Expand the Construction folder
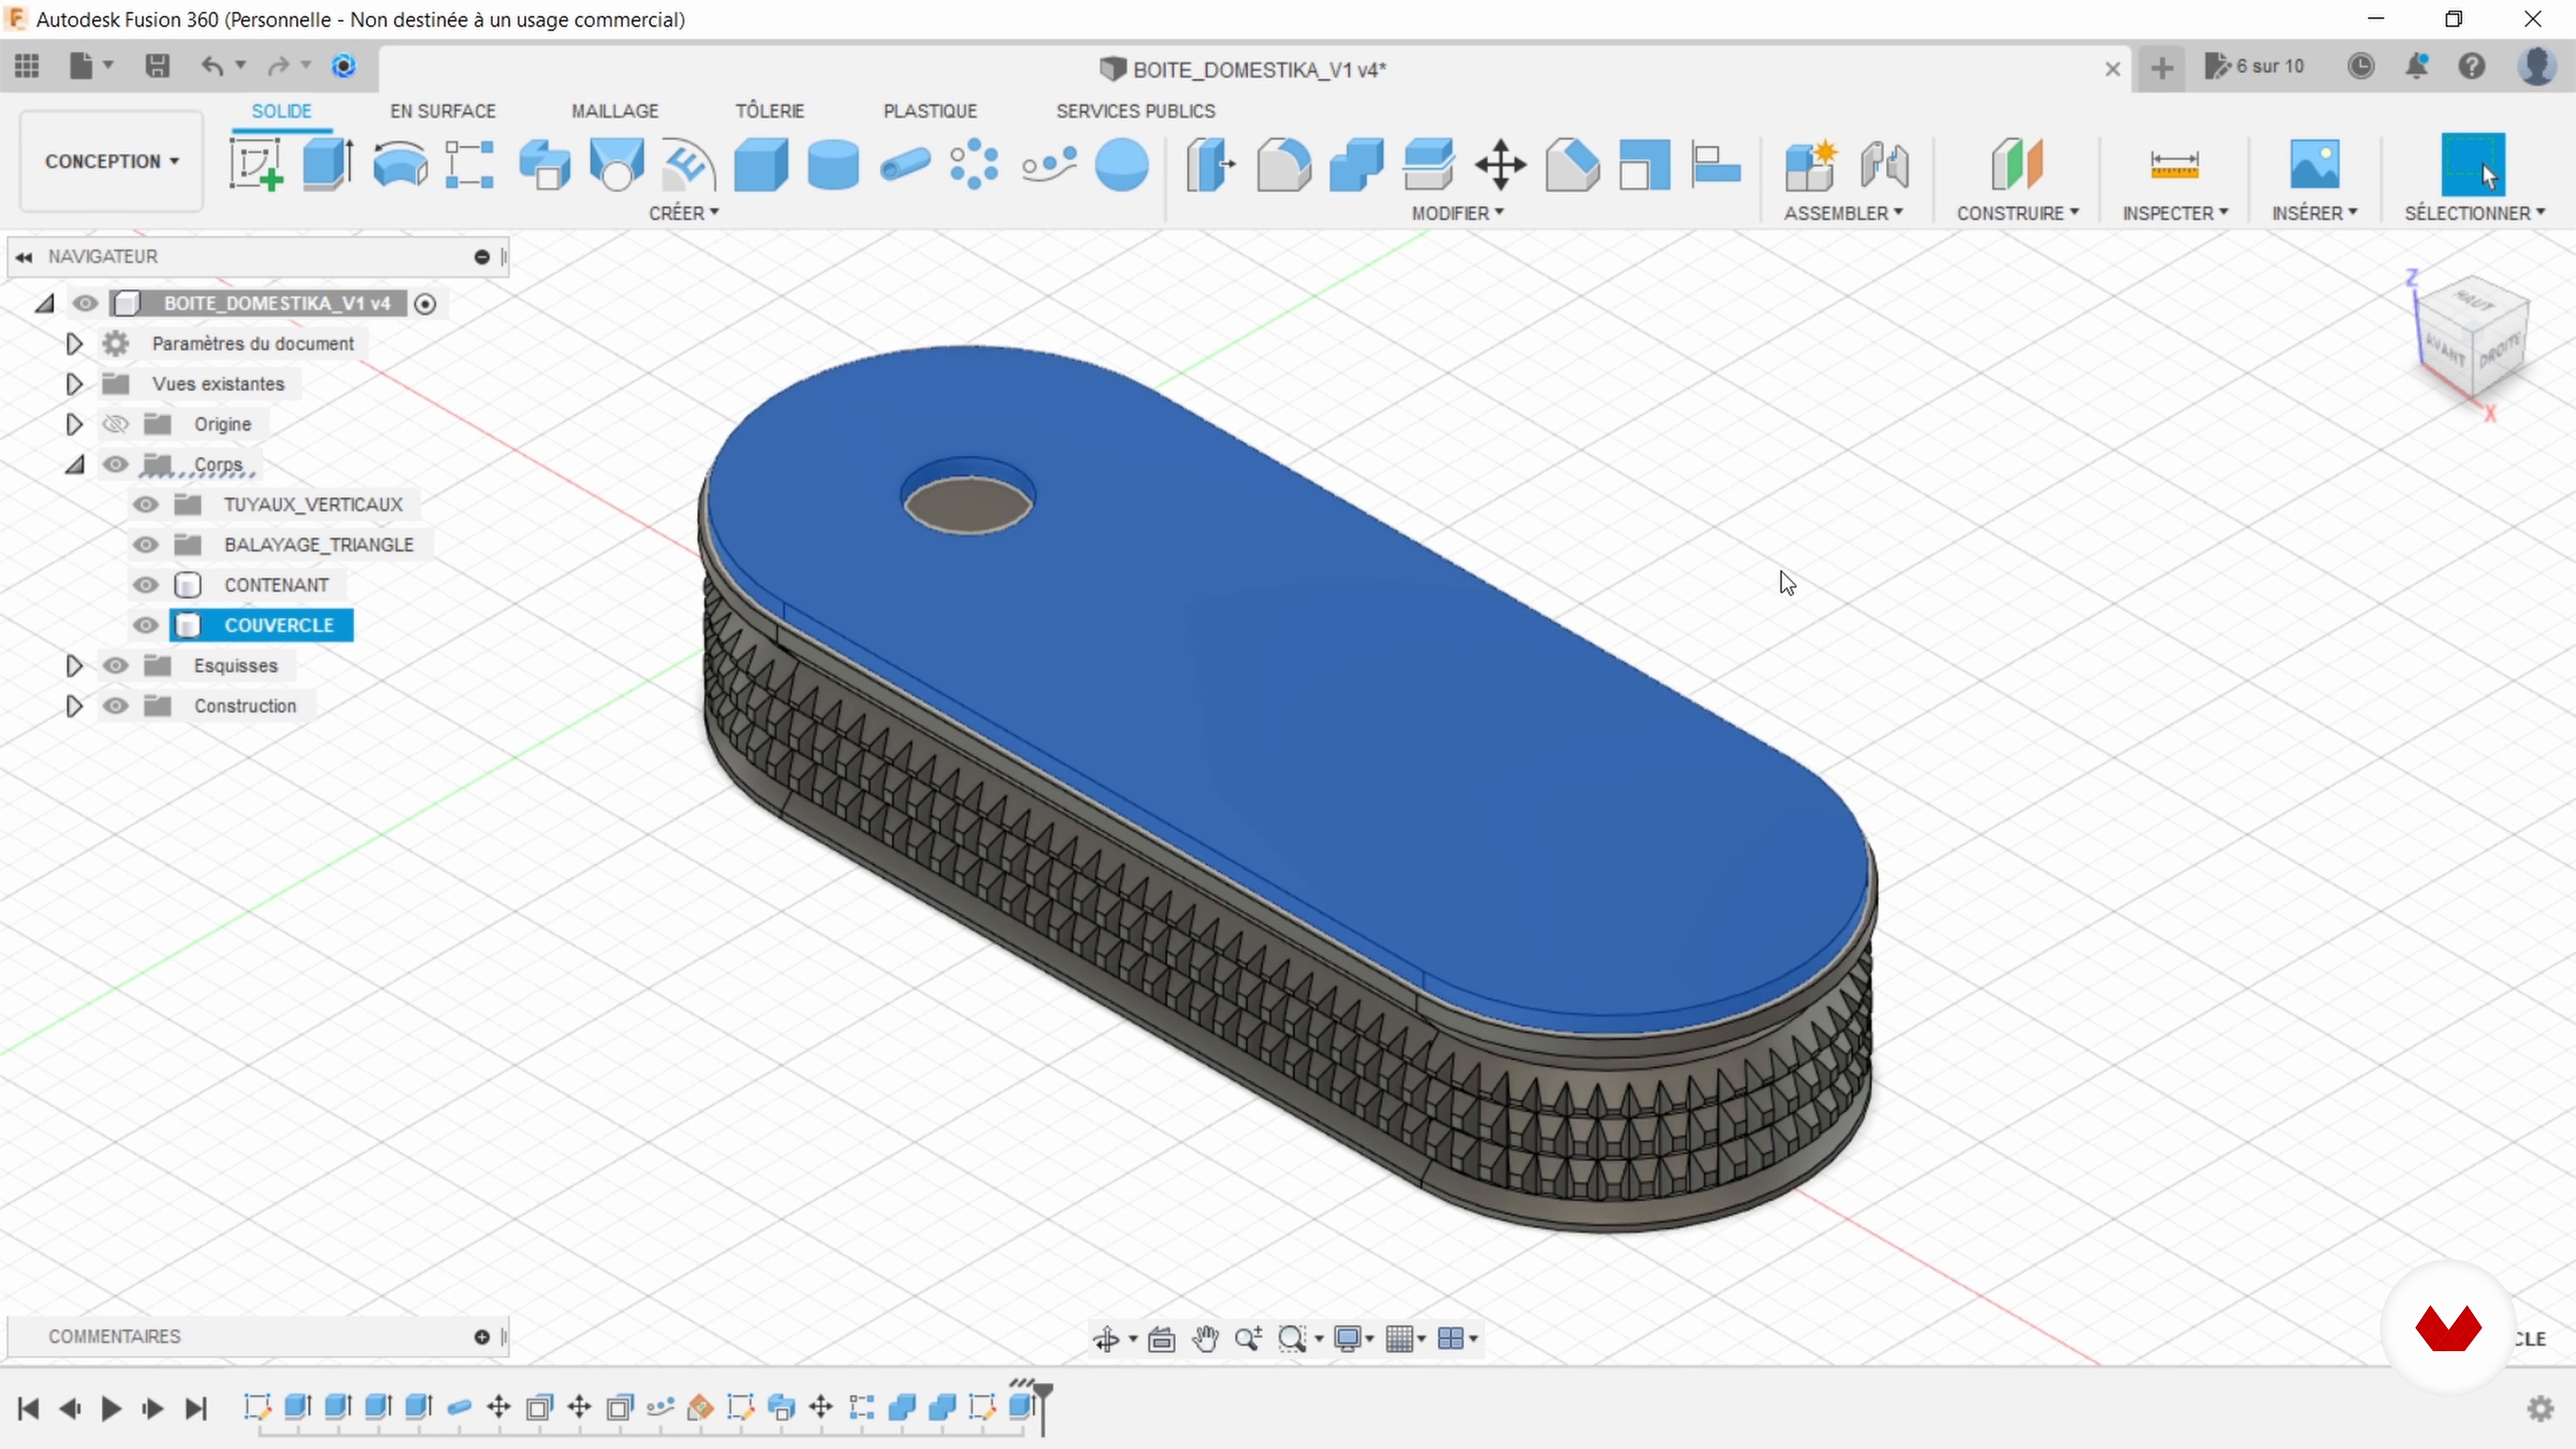Image resolution: width=2576 pixels, height=1449 pixels. (73, 705)
